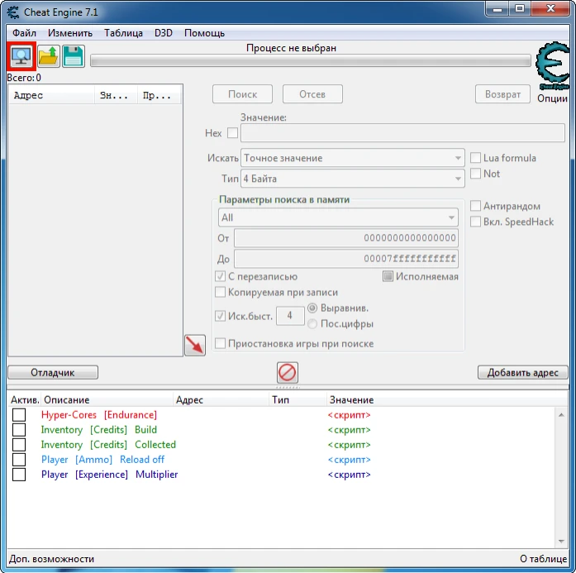Enable Приостановка игры при поиске
This screenshot has width=576, height=573.
click(x=220, y=343)
